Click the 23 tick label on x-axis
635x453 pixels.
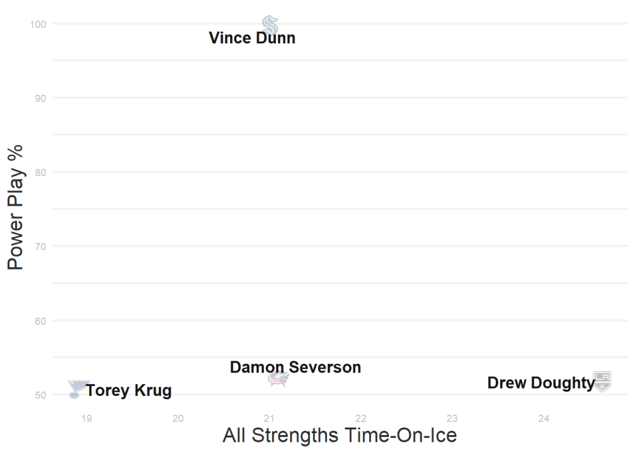coord(452,419)
